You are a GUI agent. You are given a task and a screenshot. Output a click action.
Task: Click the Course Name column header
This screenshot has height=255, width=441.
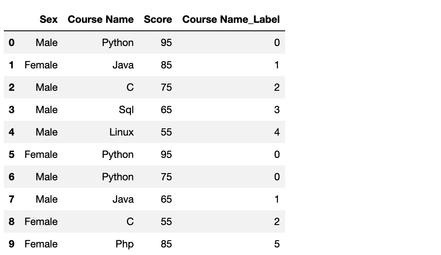[101, 19]
